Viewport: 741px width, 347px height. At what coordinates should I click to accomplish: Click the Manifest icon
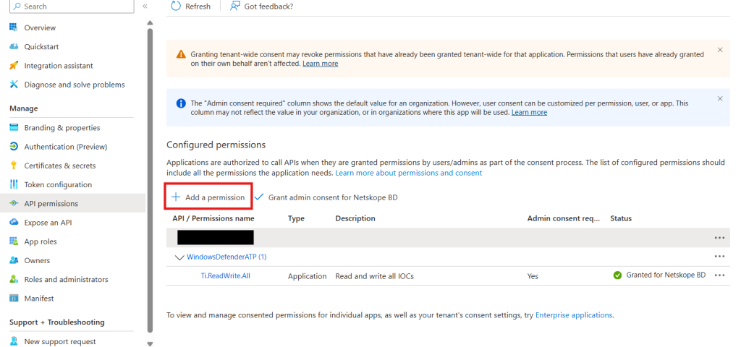[14, 299]
